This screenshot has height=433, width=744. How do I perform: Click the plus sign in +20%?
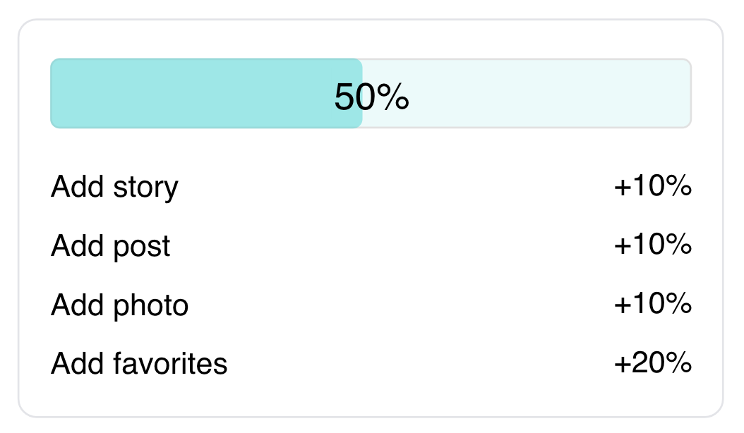[622, 364]
